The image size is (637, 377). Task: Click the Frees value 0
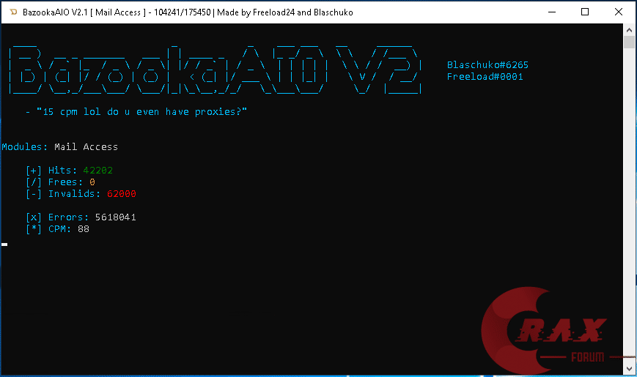pyautogui.click(x=92, y=182)
